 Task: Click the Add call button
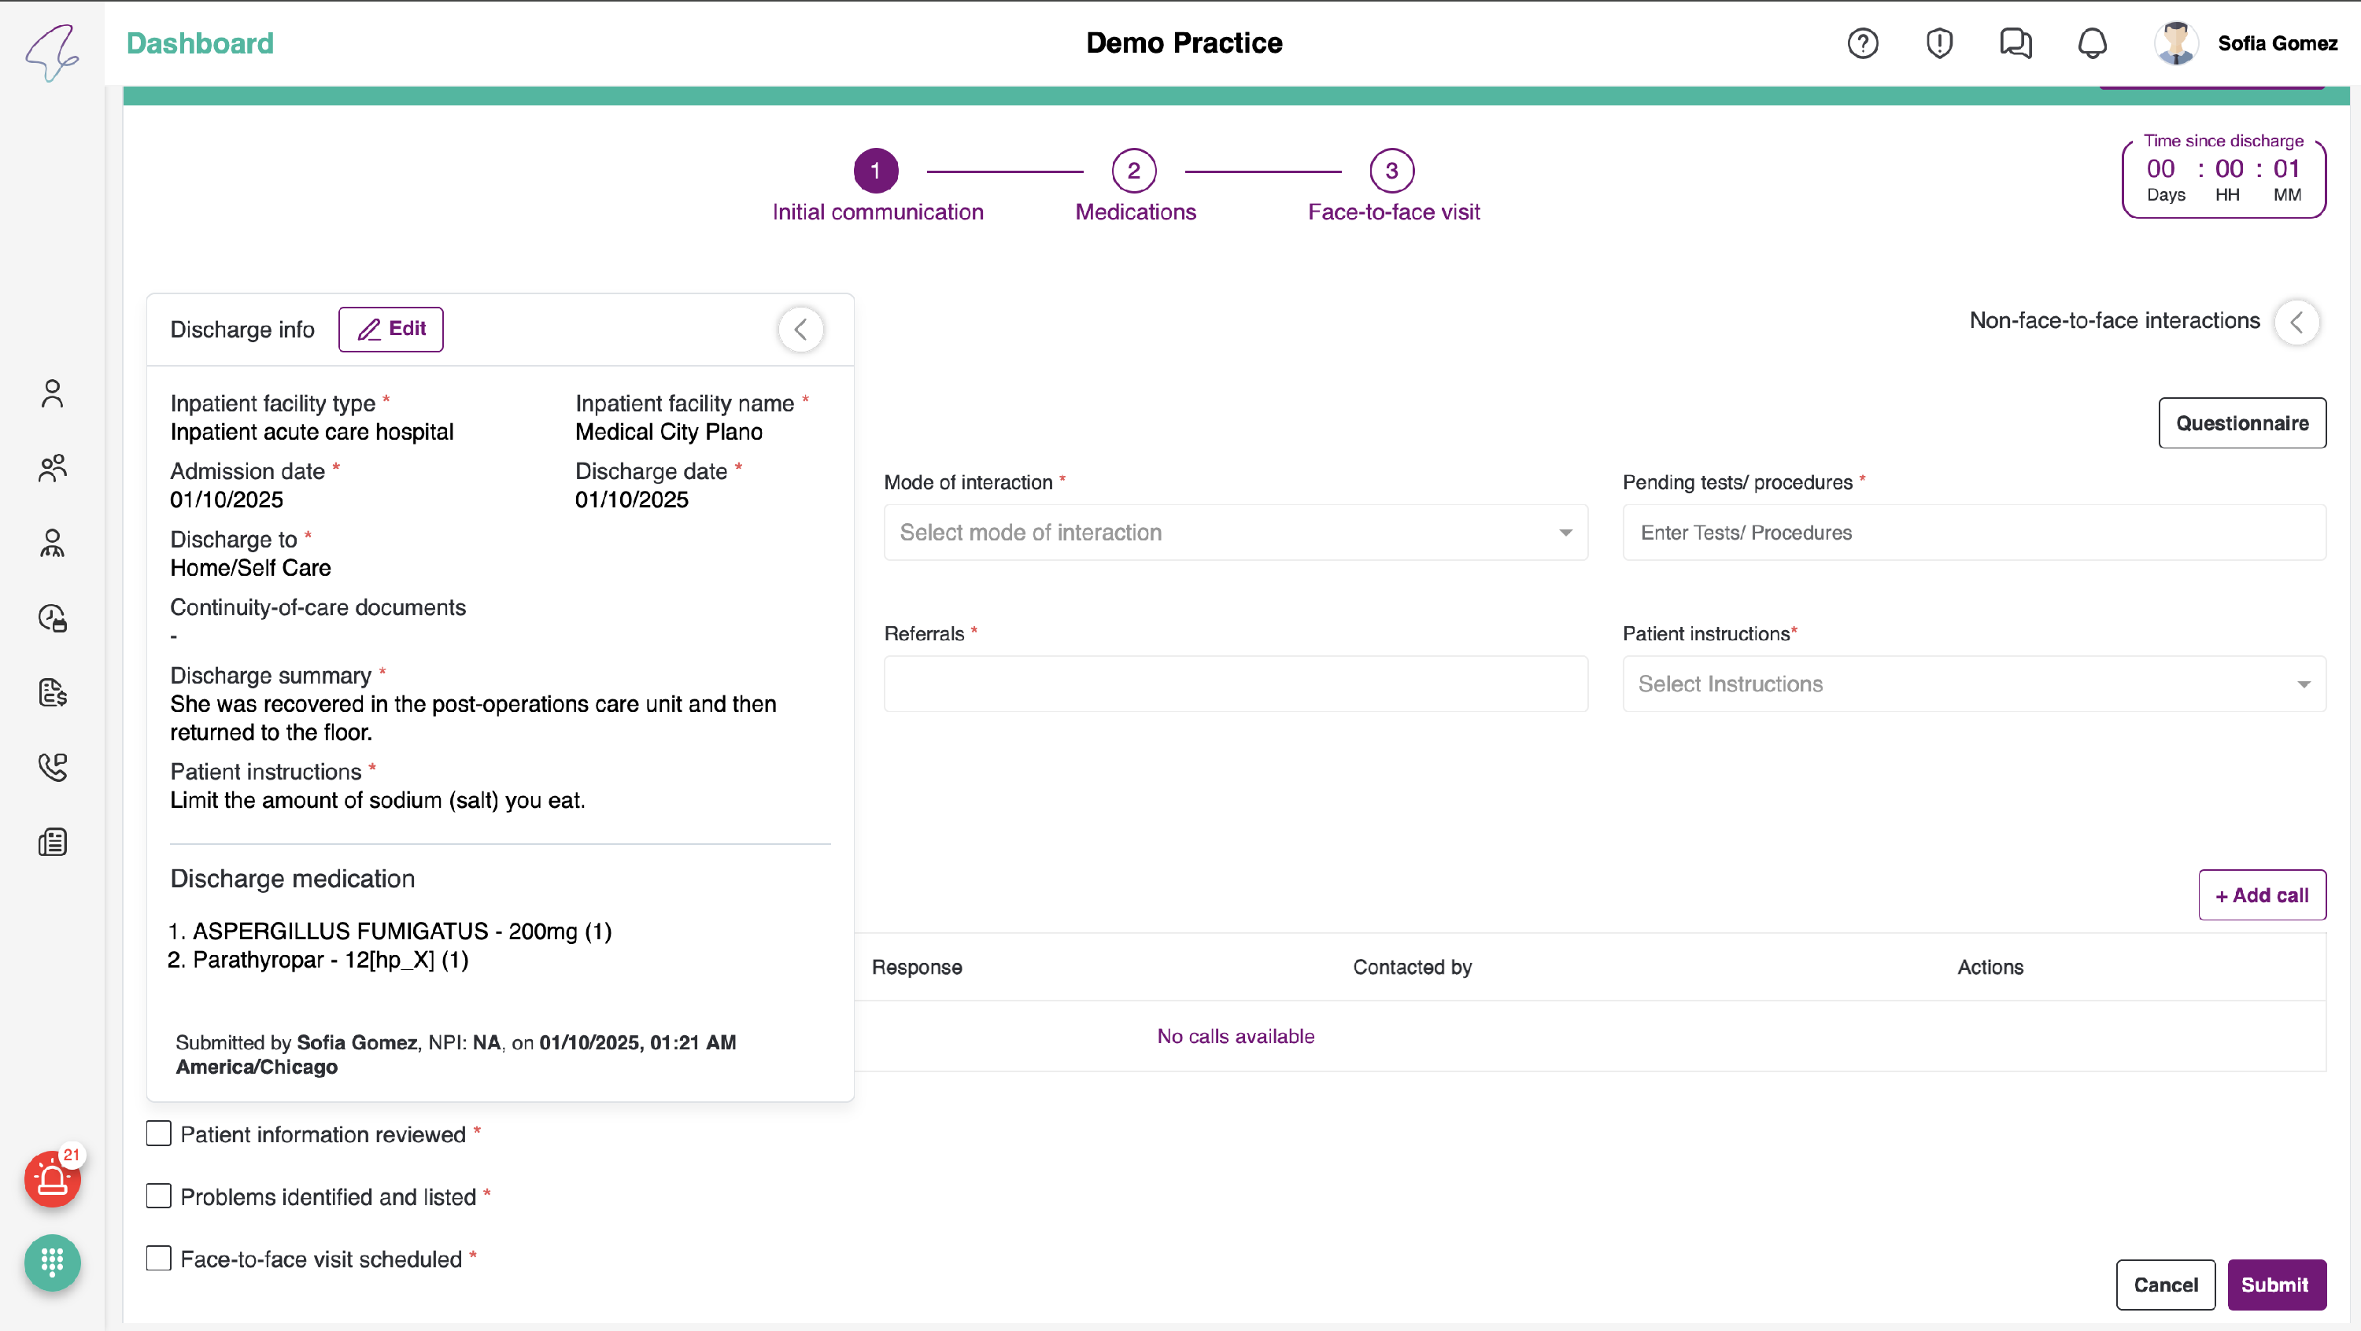2261,895
